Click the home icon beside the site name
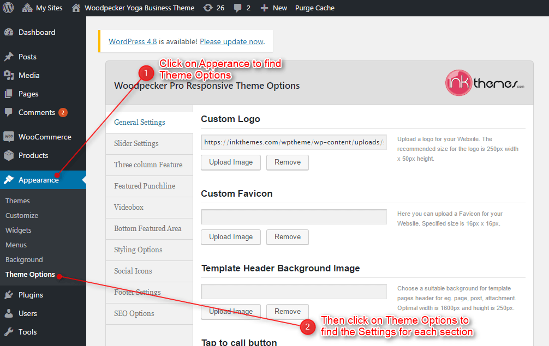This screenshot has width=549, height=346. [76, 8]
